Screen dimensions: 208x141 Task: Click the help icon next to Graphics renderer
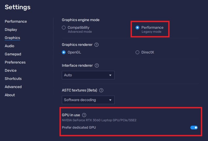point(96,45)
